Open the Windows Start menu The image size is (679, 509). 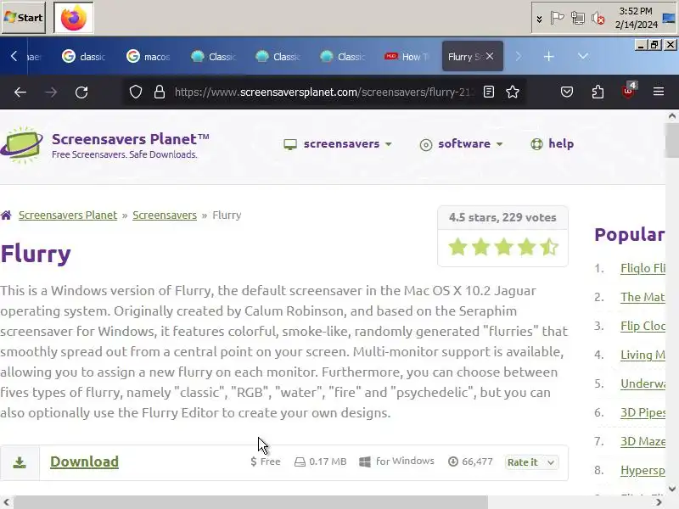coord(24,17)
